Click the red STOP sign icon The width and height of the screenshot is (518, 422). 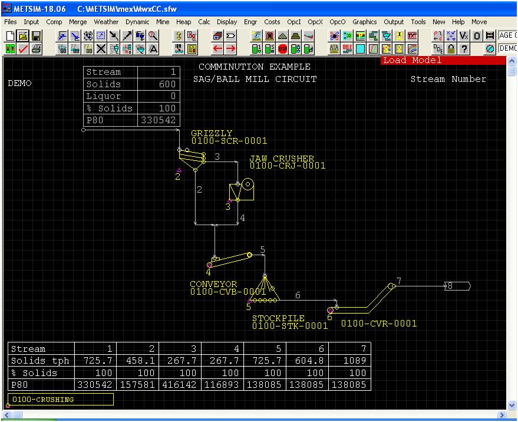pos(282,49)
